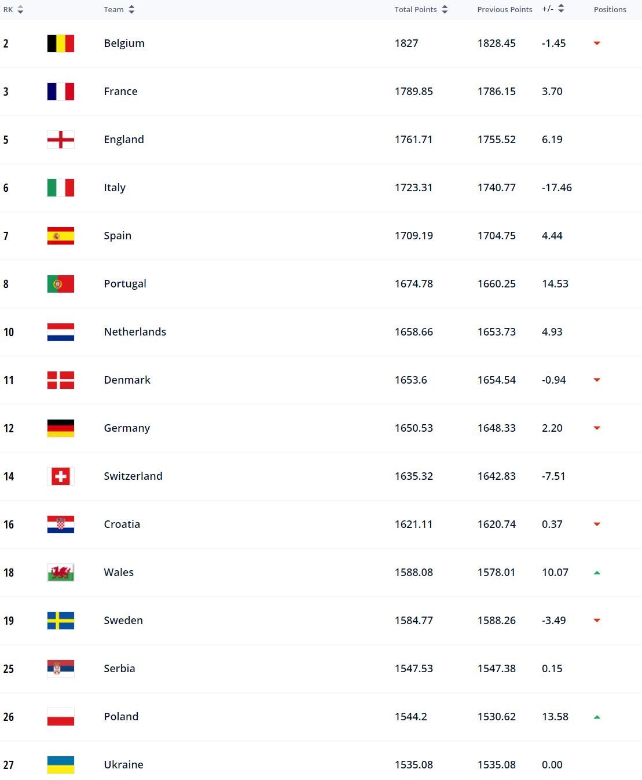This screenshot has height=780, width=642.
Task: Click the Ukraine flag icon
Action: coord(61,765)
